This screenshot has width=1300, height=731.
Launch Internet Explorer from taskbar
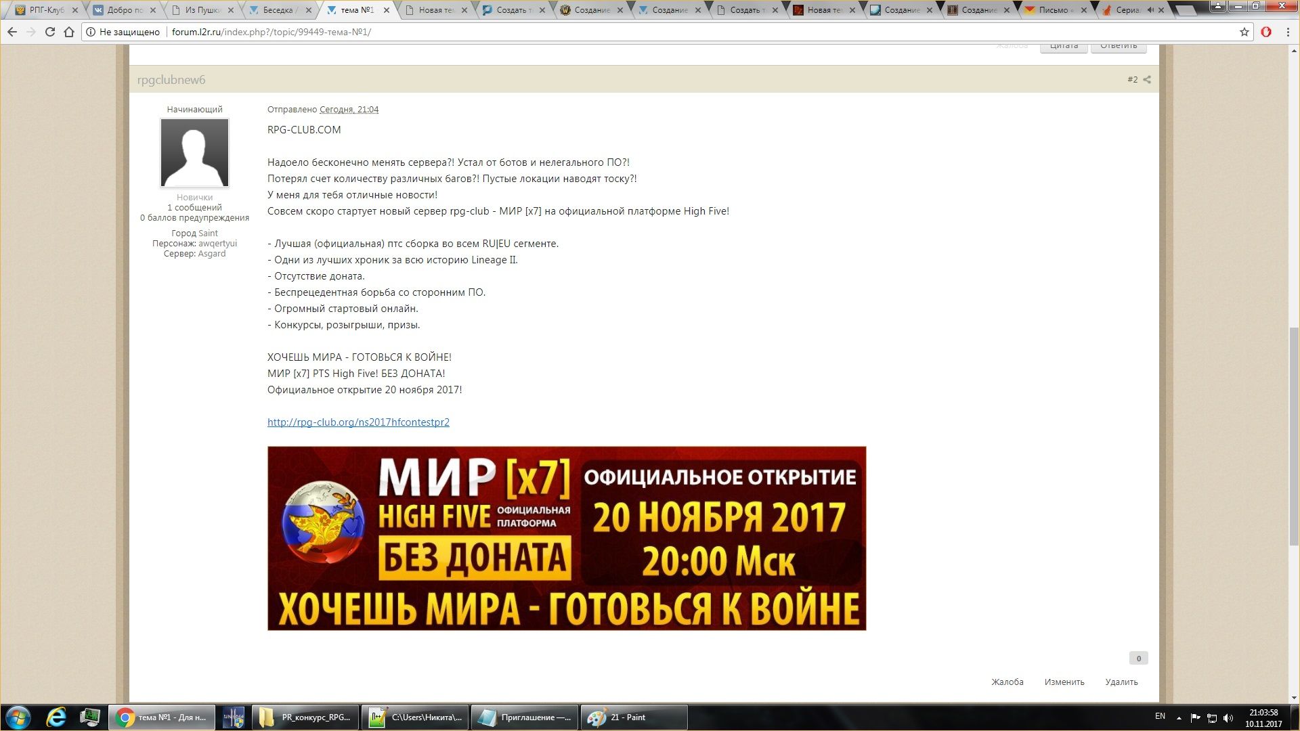pos(56,717)
